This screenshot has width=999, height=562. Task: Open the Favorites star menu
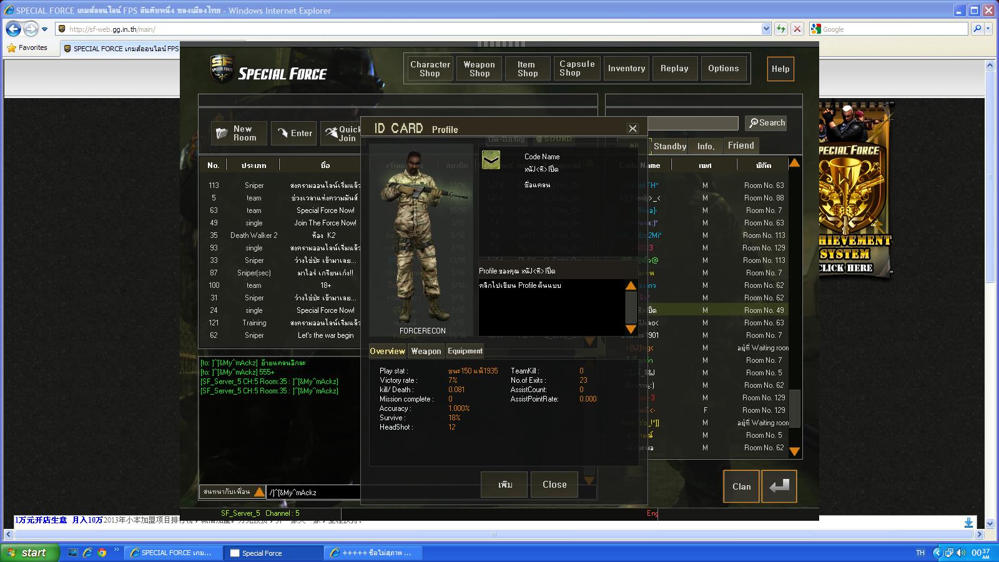27,47
